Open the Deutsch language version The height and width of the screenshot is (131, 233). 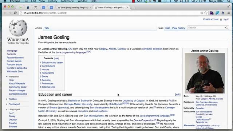click(x=13, y=120)
